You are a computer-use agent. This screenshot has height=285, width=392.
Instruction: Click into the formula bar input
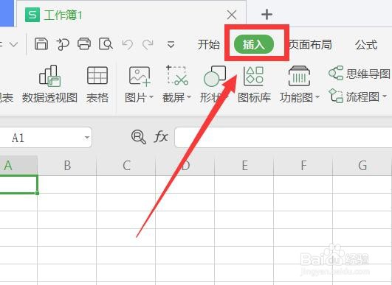coord(283,138)
